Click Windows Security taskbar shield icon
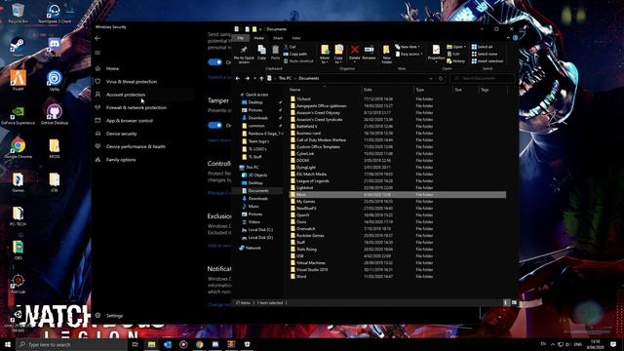This screenshot has width=624, height=351. pyautogui.click(x=247, y=344)
